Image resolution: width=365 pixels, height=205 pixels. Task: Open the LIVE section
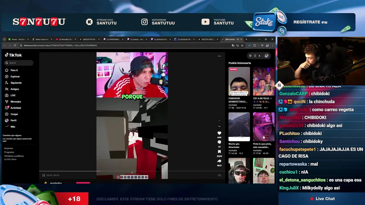point(10,95)
